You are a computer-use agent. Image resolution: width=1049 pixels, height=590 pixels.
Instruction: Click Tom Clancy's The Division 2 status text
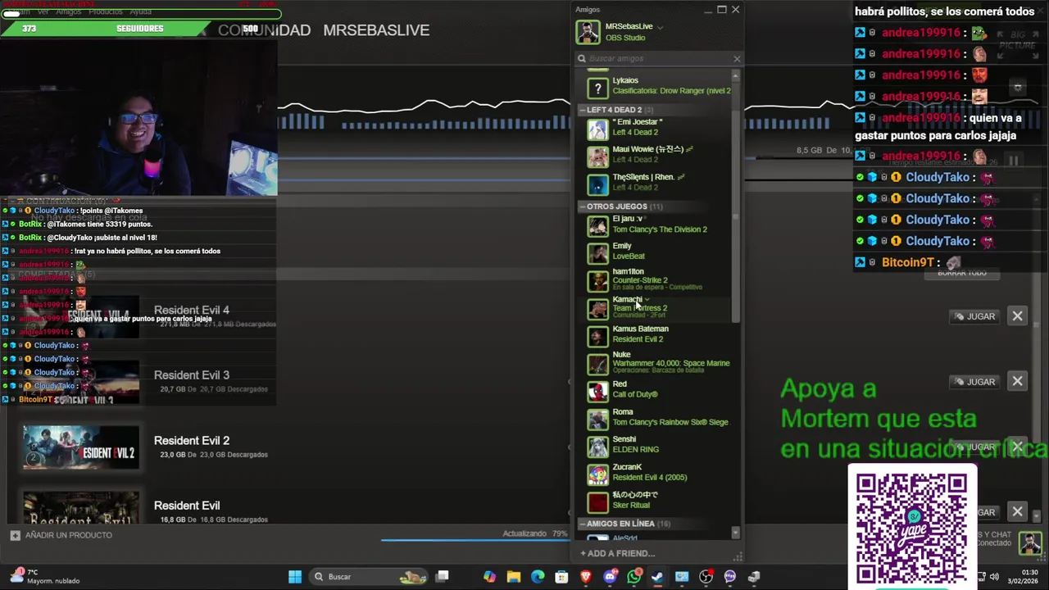click(660, 229)
